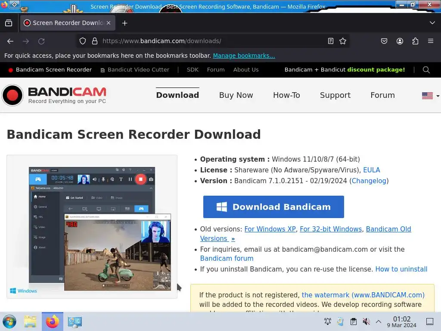The height and width of the screenshot is (331, 441).
Task: Open the watermark (www.BANDICAM.com) link
Action: (363, 295)
